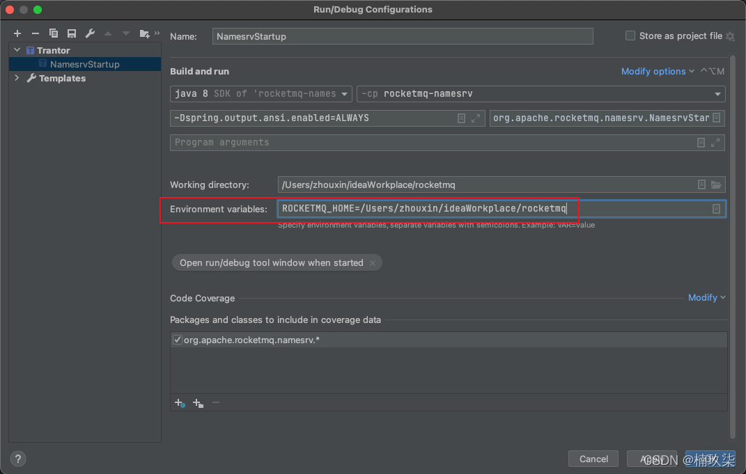746x474 pixels.
Task: Select NamesrvStartup in the configuration tree
Action: pyautogui.click(x=84, y=64)
